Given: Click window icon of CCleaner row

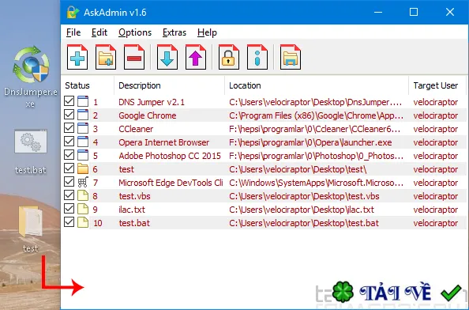Looking at the screenshot, I should [83, 128].
